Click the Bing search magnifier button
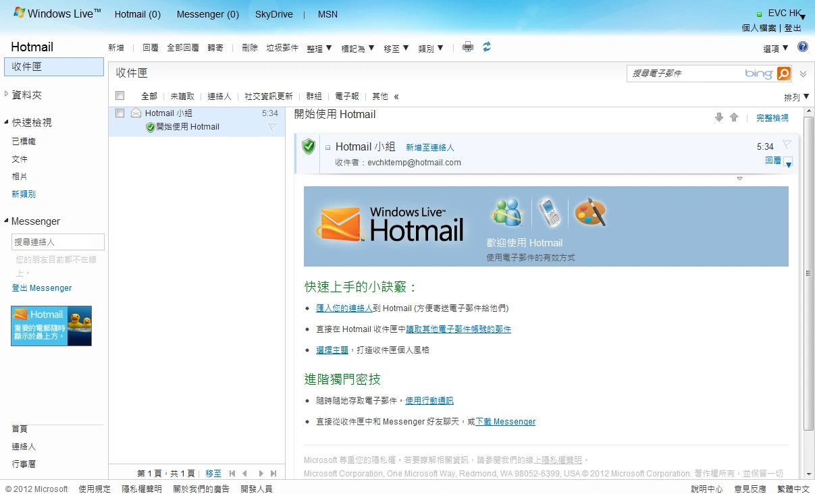 783,74
